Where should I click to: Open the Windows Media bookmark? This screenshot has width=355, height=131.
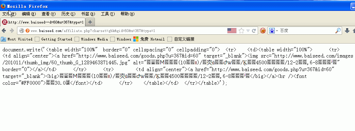tap(91, 39)
